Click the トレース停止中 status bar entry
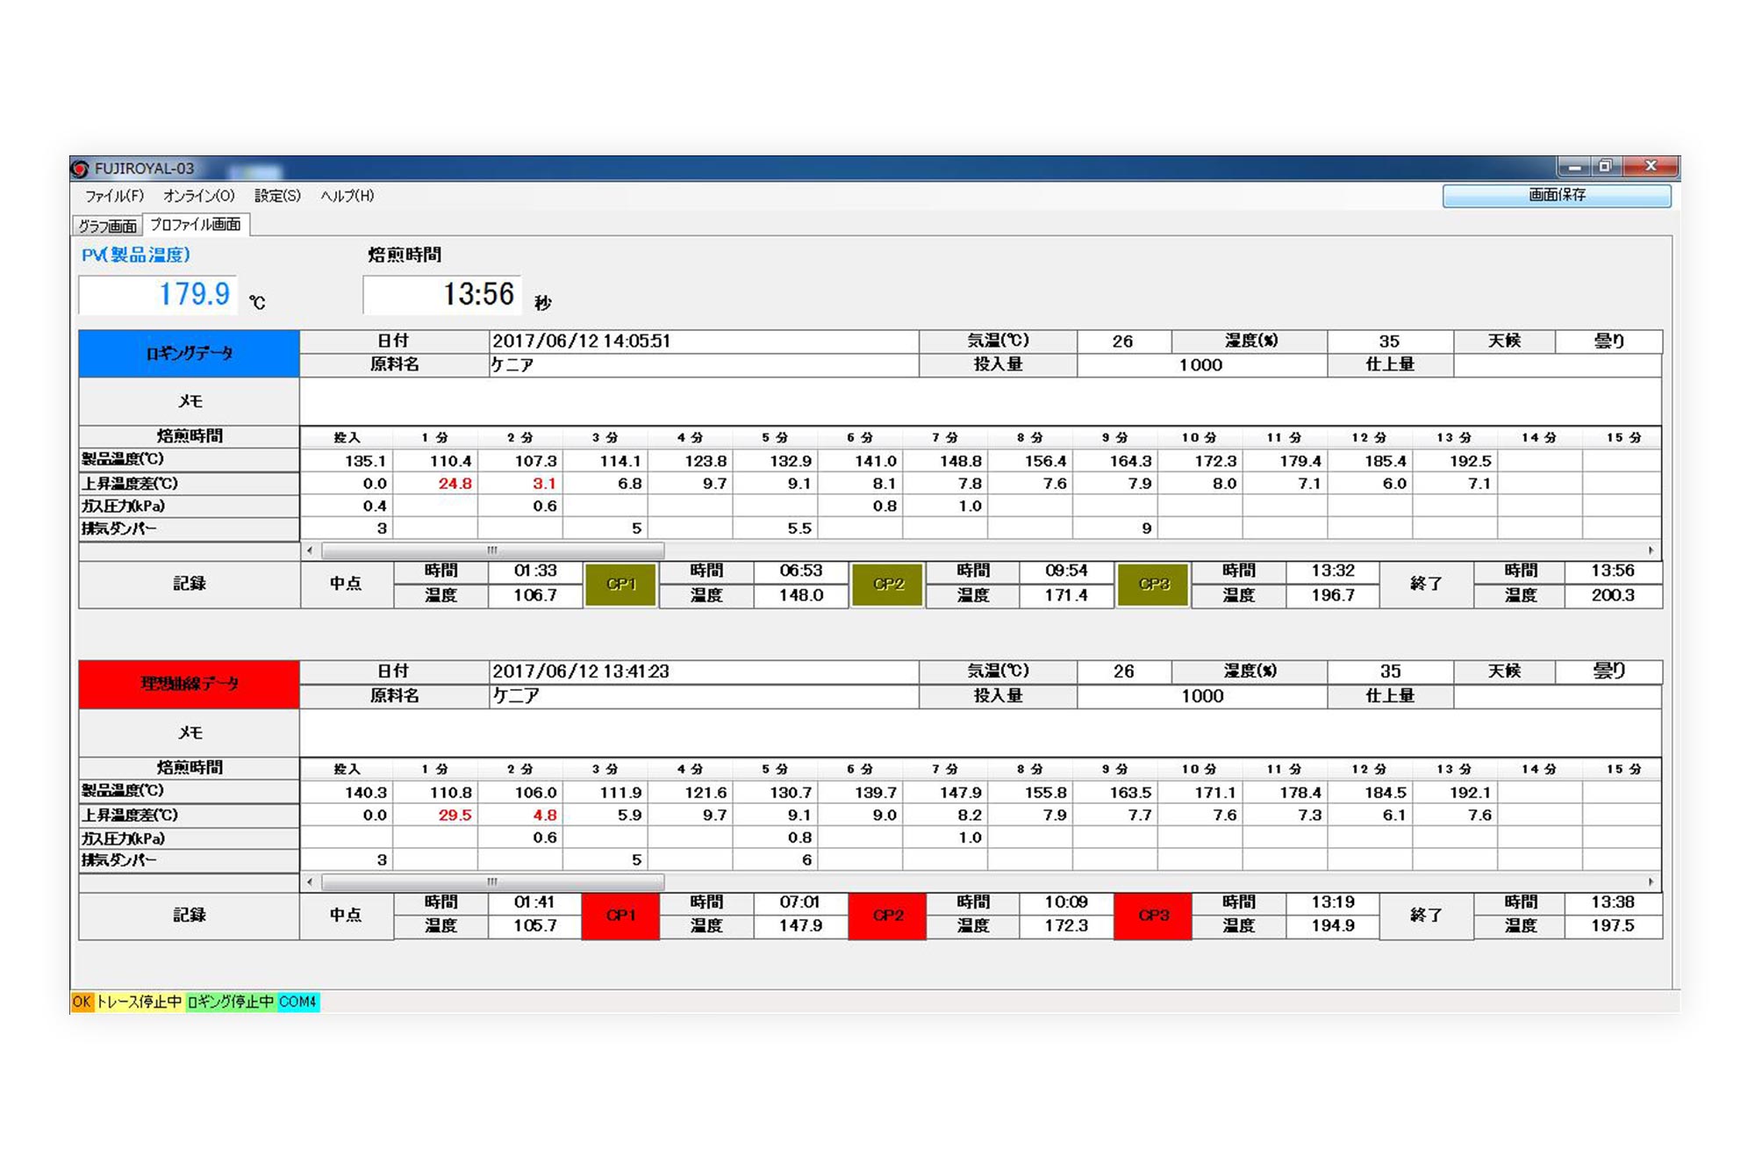The height and width of the screenshot is (1171, 1755). 139,1002
